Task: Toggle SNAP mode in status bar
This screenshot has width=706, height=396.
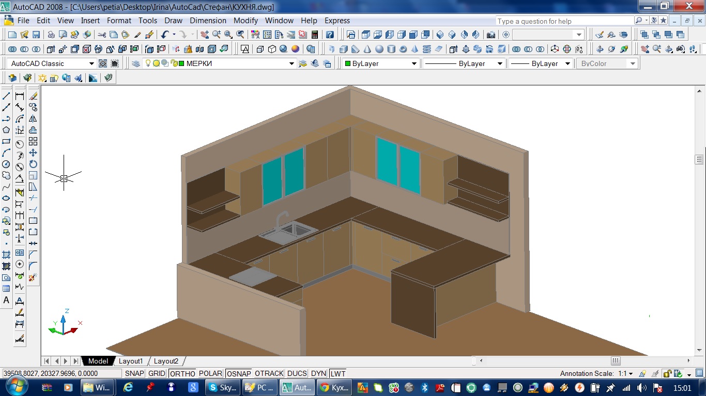Action: pos(134,373)
